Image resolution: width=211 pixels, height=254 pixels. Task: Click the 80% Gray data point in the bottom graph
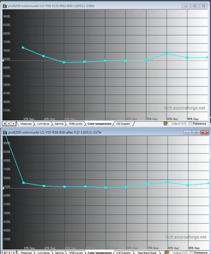(168, 182)
